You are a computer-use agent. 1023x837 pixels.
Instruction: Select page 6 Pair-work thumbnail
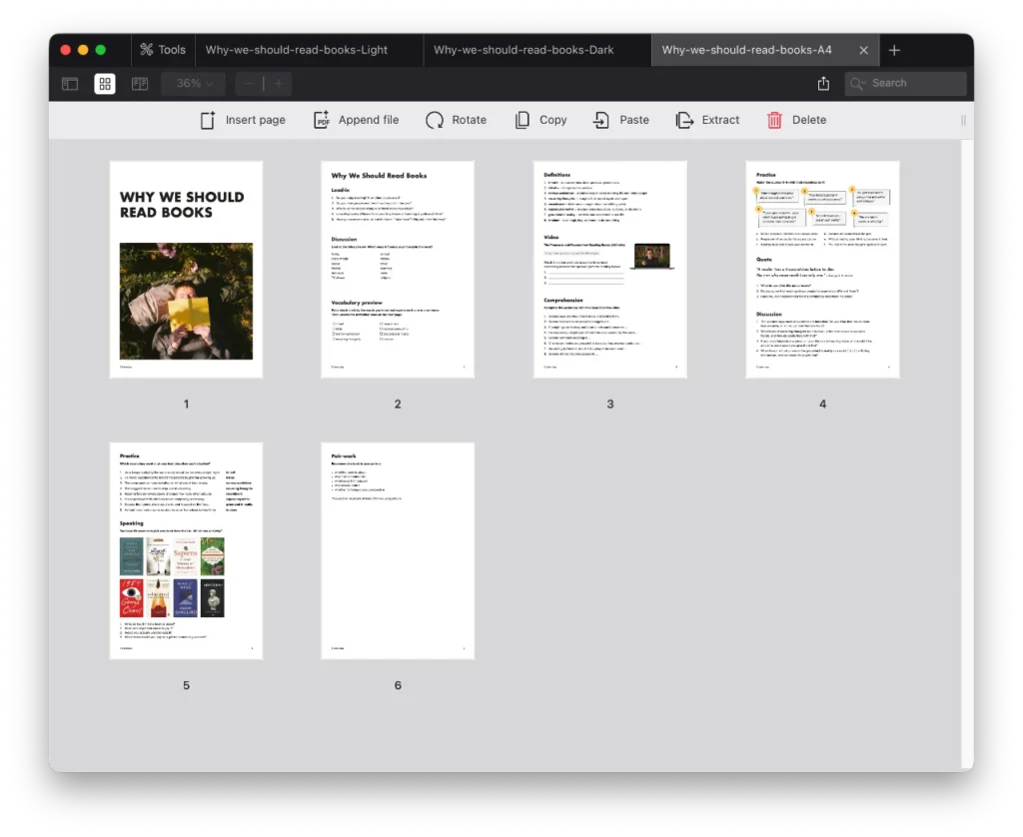398,551
